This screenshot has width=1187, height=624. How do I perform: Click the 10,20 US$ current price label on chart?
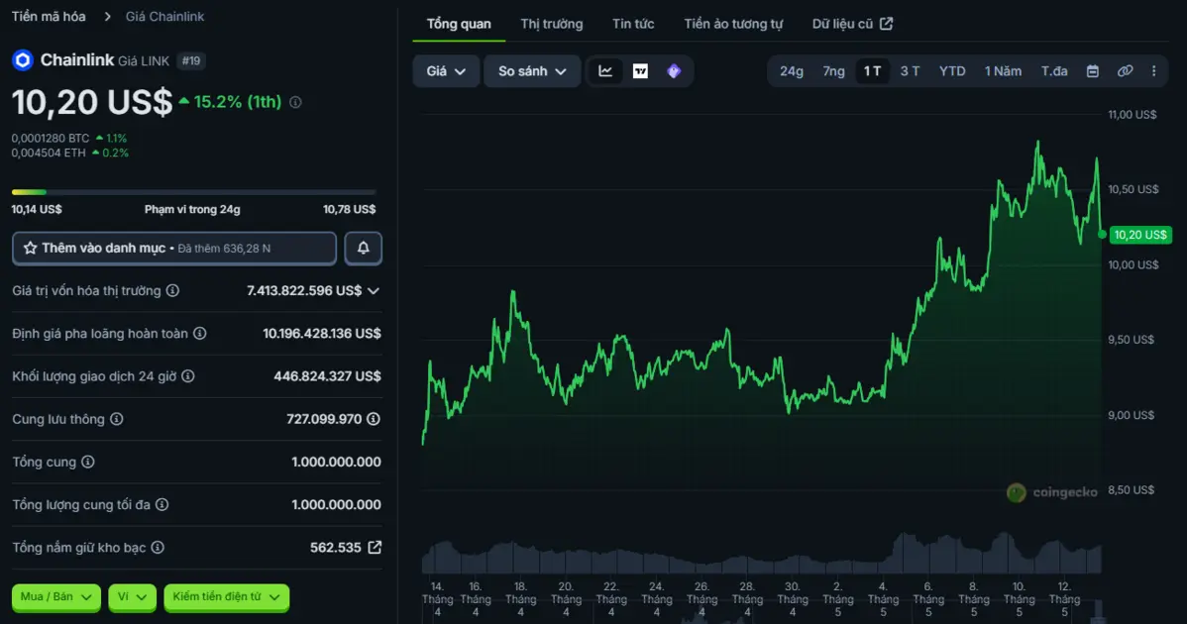tap(1140, 235)
